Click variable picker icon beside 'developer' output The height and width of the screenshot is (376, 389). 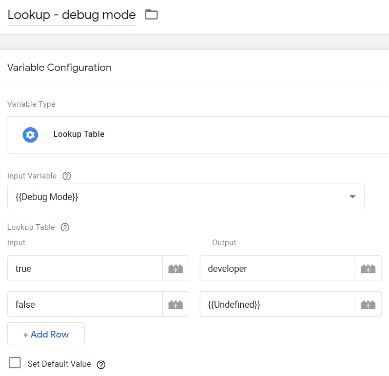(368, 269)
